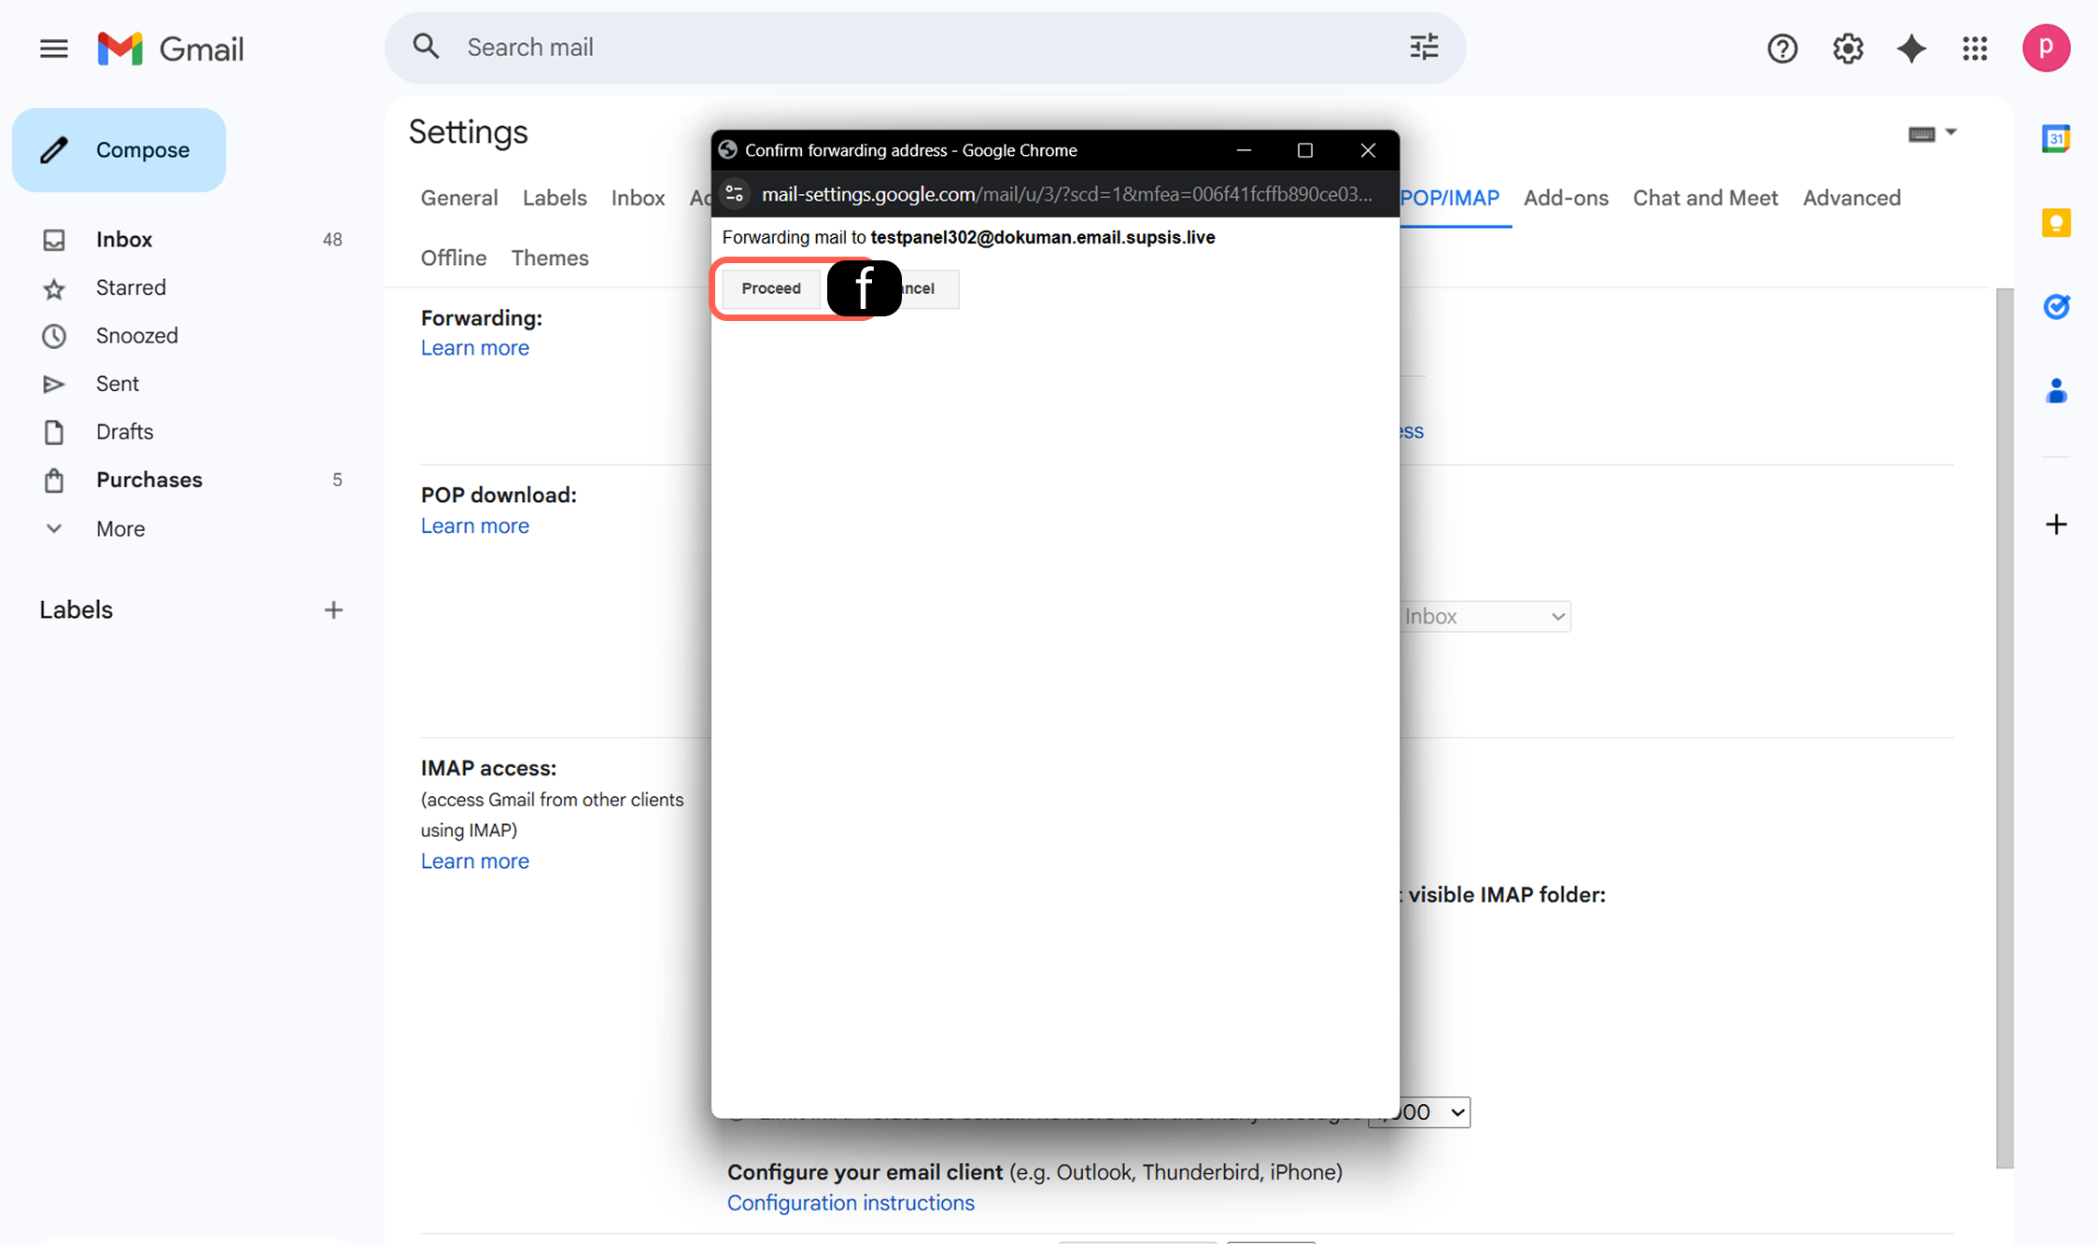Image resolution: width=2097 pixels, height=1244 pixels.
Task: Open the Configuration instructions link
Action: [851, 1203]
